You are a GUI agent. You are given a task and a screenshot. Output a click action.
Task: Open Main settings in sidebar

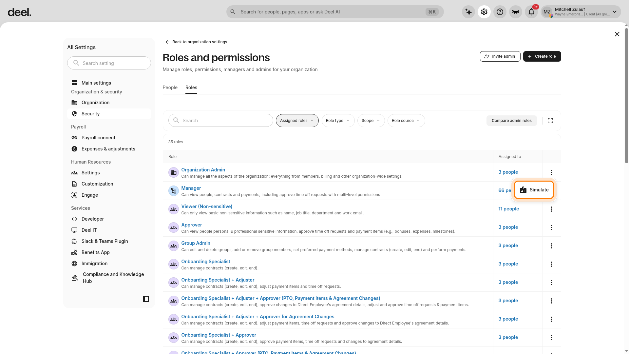tap(109, 83)
